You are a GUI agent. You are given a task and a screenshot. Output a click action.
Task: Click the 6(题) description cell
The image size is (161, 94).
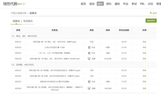(108, 47)
